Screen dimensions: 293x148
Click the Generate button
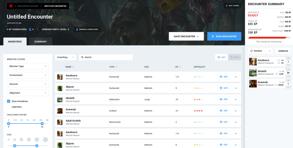coord(283,51)
